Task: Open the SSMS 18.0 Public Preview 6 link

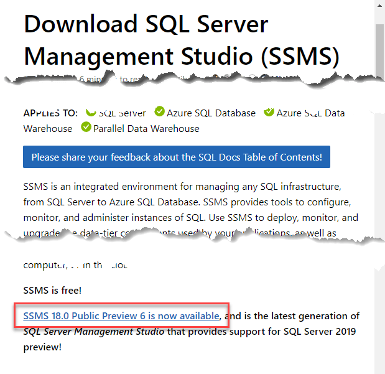Action: (121, 316)
